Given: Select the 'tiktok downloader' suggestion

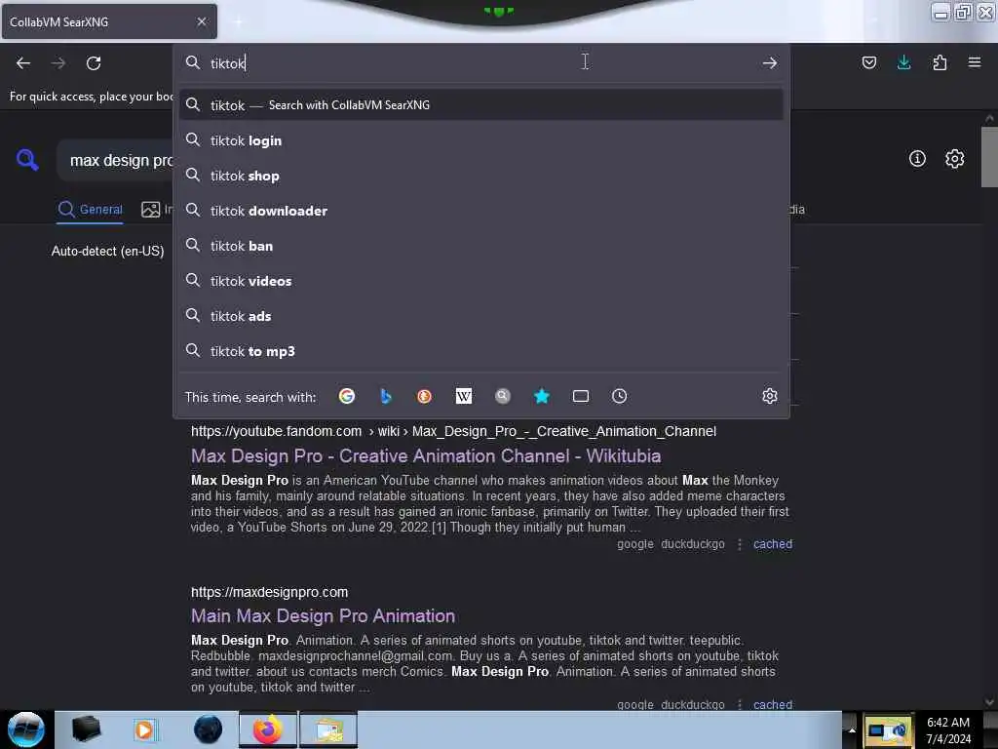Looking at the screenshot, I should pos(481,211).
